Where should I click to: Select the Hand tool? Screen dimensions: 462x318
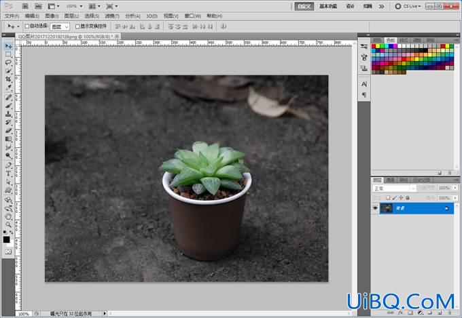[8, 217]
